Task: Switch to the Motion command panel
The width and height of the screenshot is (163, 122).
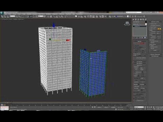Action: tap(141, 20)
